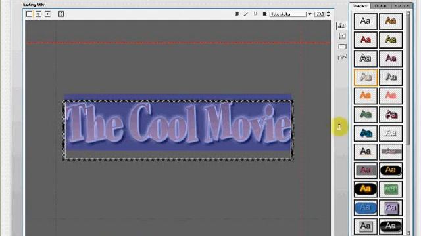Apply the white outlined black Aa look
This screenshot has width=421, height=236.
click(366, 58)
